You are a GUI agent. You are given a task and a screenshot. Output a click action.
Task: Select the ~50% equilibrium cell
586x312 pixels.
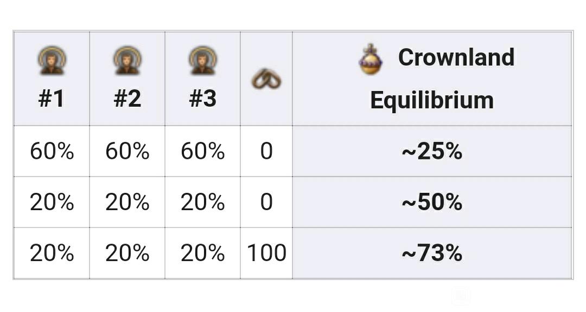click(432, 202)
